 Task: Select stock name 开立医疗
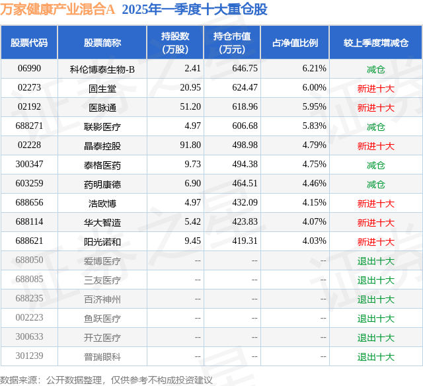click(102, 338)
